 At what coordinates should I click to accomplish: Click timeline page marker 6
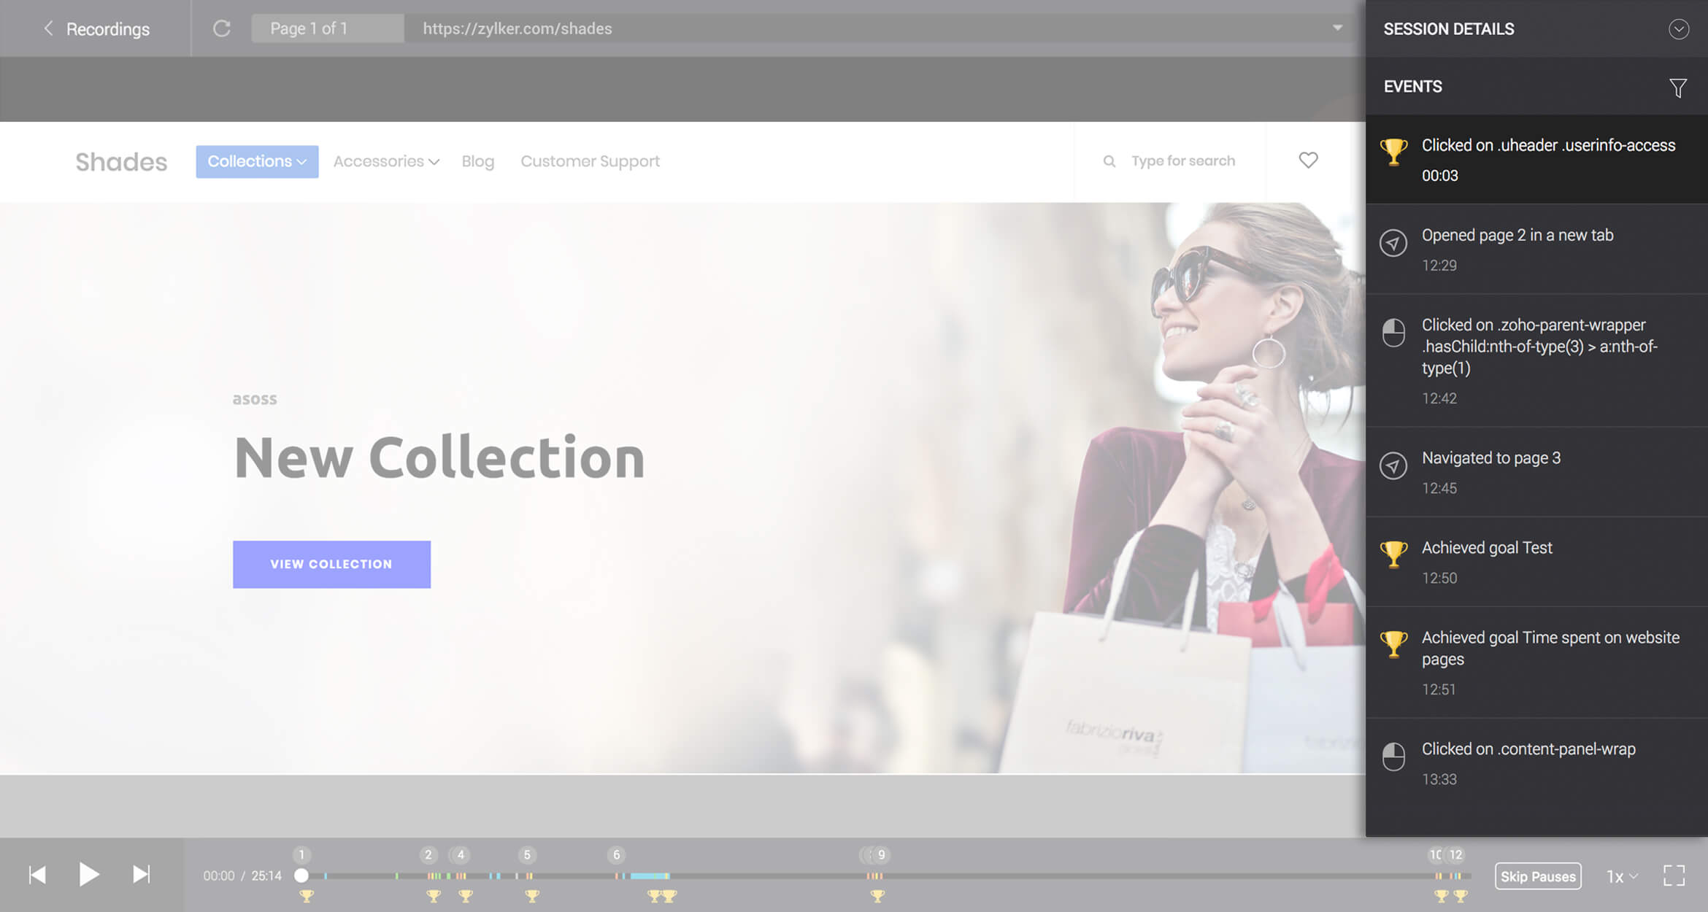[616, 854]
